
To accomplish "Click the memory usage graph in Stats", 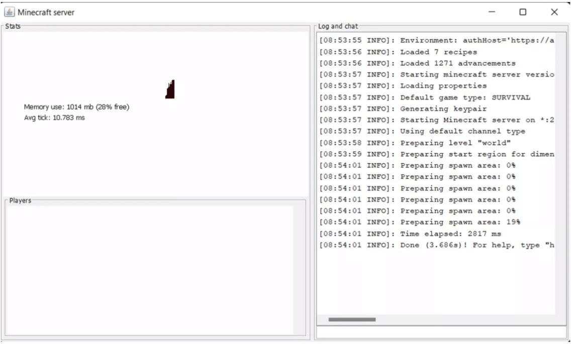I will (x=170, y=89).
